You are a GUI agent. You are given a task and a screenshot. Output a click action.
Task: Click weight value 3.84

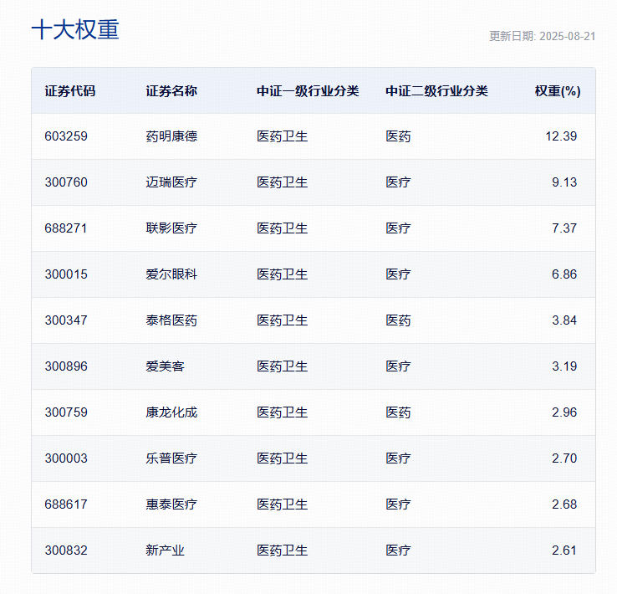[x=564, y=320]
